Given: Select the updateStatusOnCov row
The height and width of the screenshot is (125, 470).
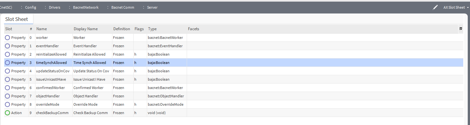Looking at the screenshot, I should [234, 71].
